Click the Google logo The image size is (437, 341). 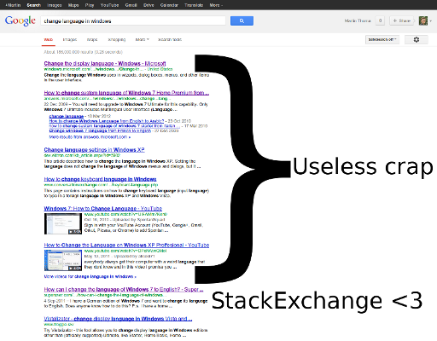(20, 21)
